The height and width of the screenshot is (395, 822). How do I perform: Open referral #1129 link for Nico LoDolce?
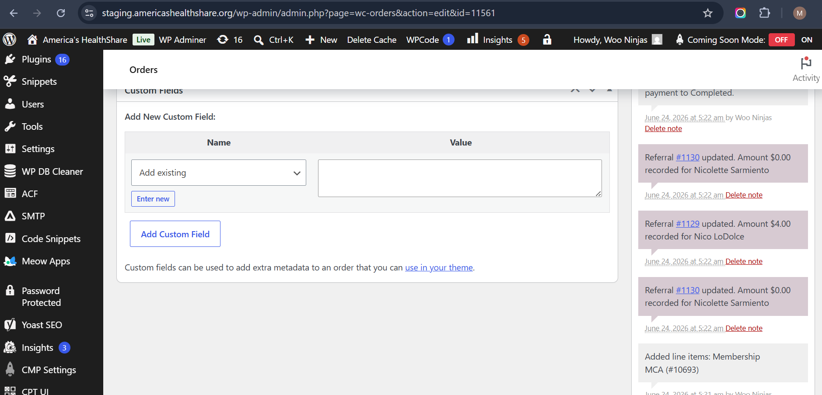688,224
